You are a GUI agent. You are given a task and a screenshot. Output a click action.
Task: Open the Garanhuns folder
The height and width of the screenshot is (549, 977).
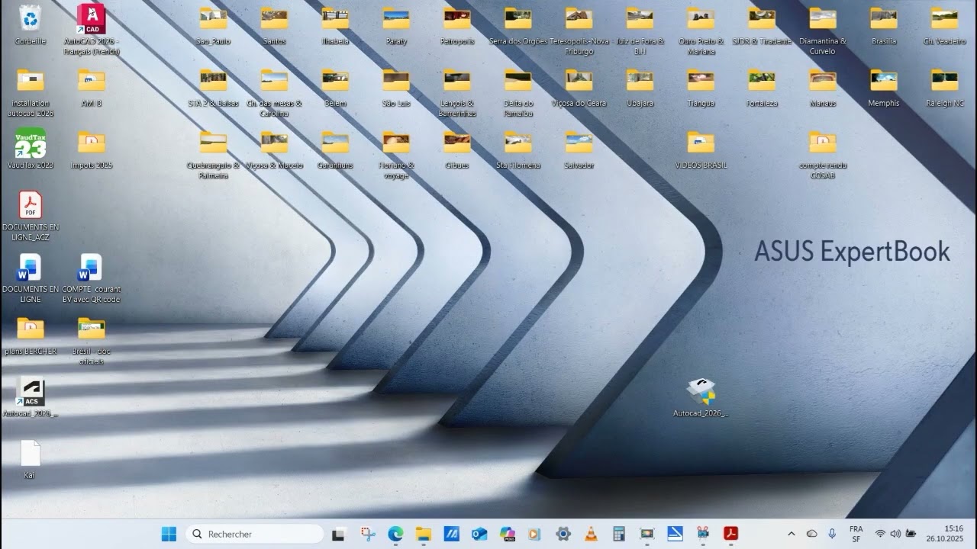(335, 149)
